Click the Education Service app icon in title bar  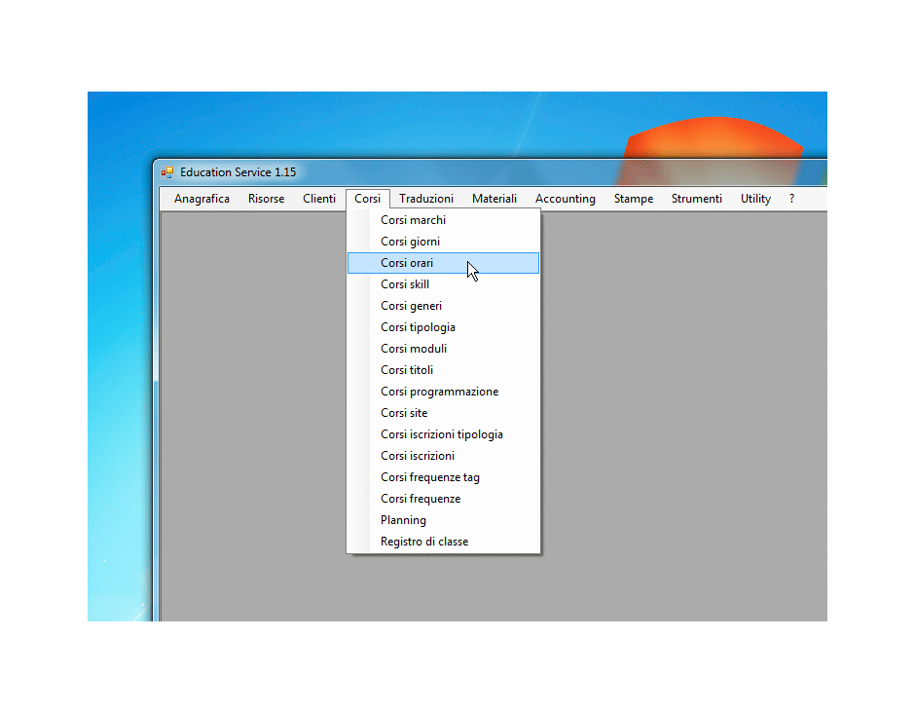(x=167, y=172)
